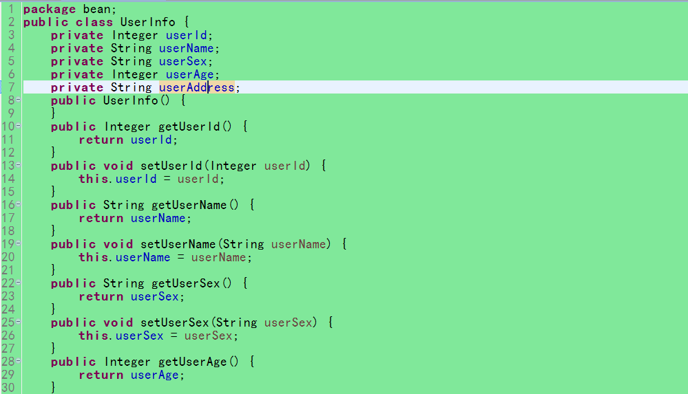Click 'userSex' in the line 5 field declaration
Screen dimensions: 688x394
point(183,61)
